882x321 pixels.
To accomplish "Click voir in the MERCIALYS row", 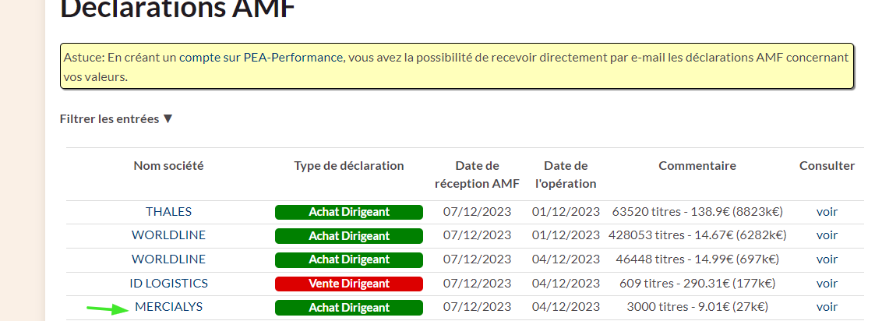I will click(x=827, y=307).
